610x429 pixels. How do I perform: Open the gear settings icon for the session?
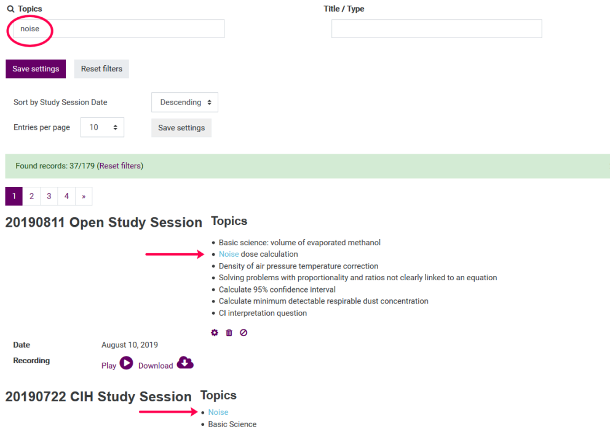(214, 333)
